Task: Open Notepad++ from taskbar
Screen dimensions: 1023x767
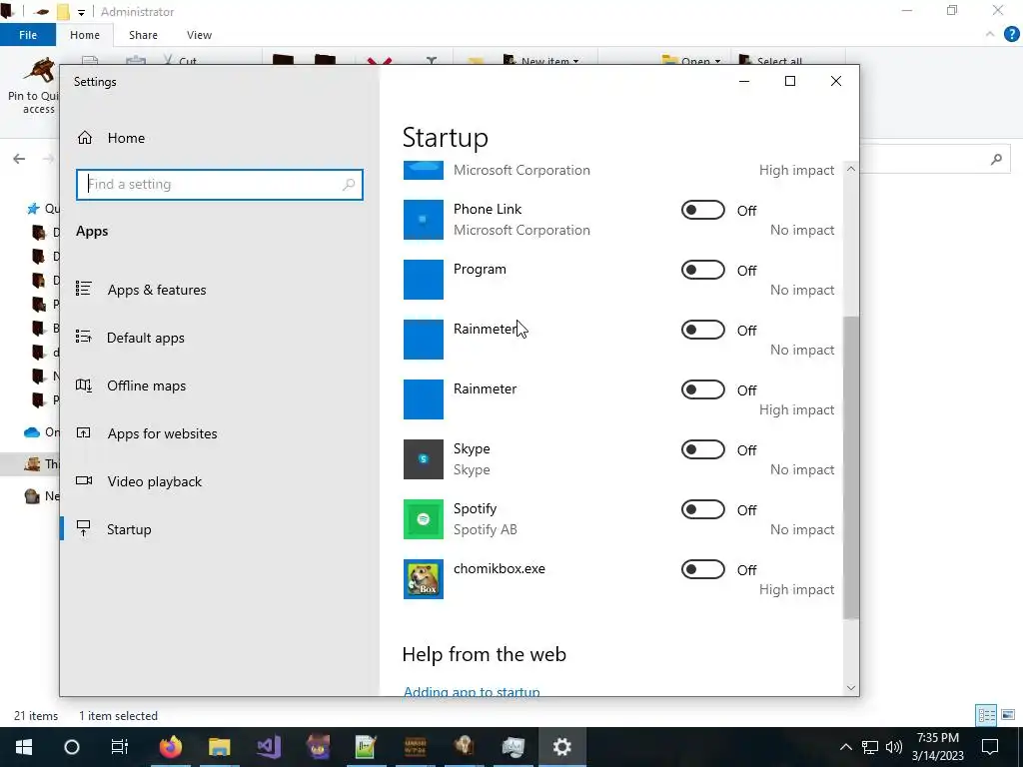Action: click(366, 747)
